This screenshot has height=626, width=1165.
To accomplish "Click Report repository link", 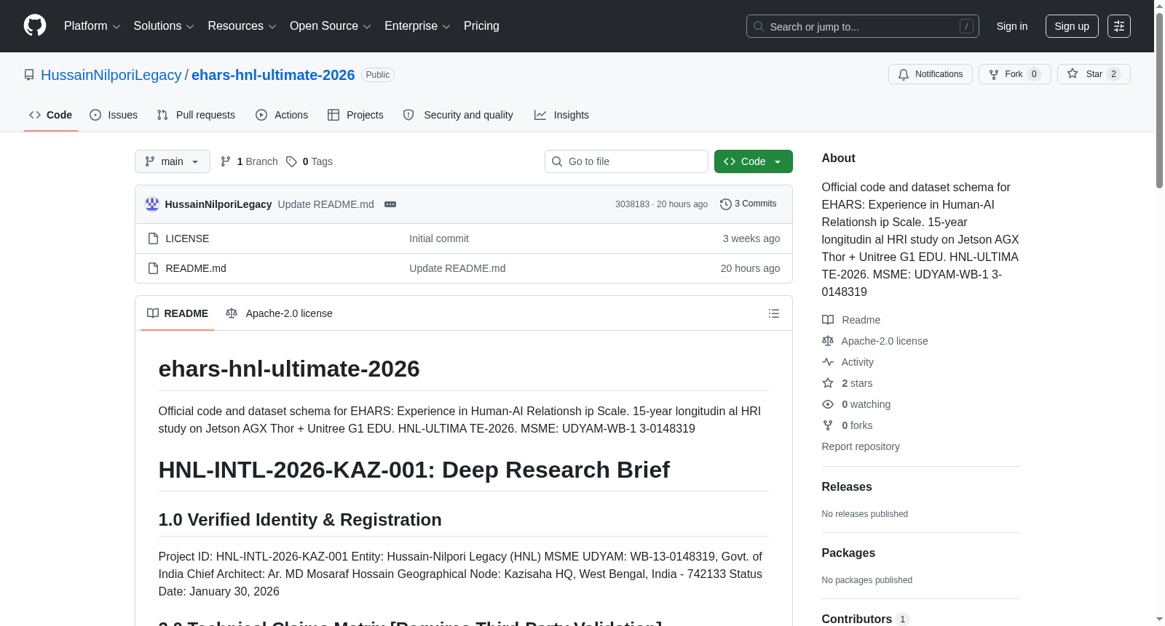I will (861, 446).
